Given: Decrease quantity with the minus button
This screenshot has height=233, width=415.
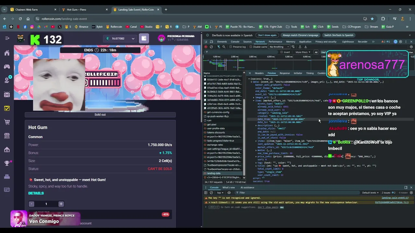Looking at the screenshot, I should click(x=31, y=204).
